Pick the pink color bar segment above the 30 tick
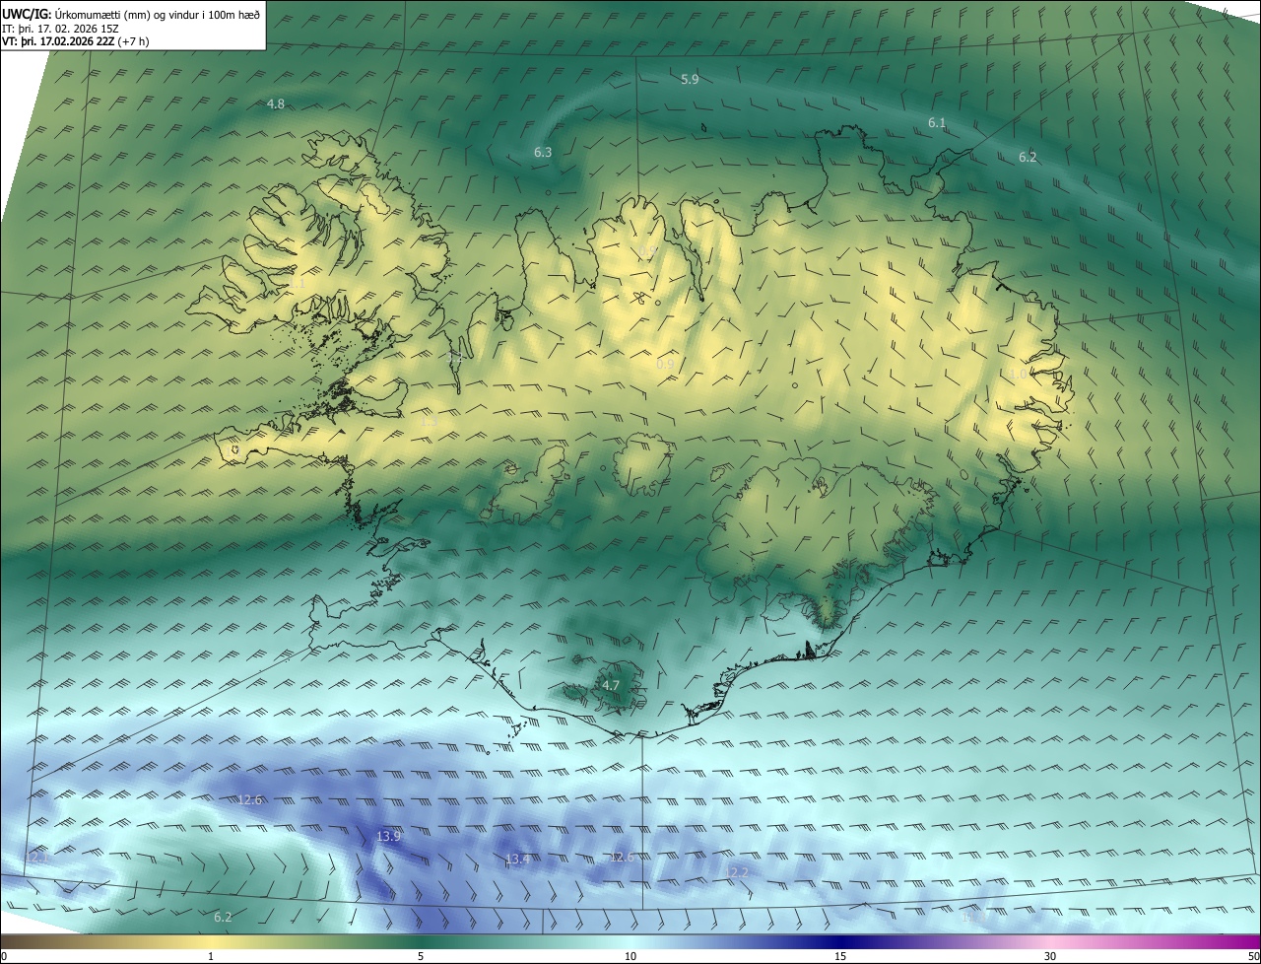The image size is (1261, 964). pyautogui.click(x=1050, y=941)
